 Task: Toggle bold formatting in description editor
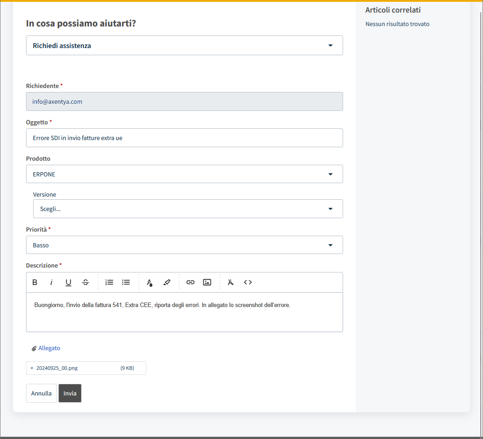35,282
